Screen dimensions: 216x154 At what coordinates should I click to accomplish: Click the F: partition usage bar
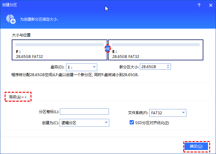(x=60, y=45)
